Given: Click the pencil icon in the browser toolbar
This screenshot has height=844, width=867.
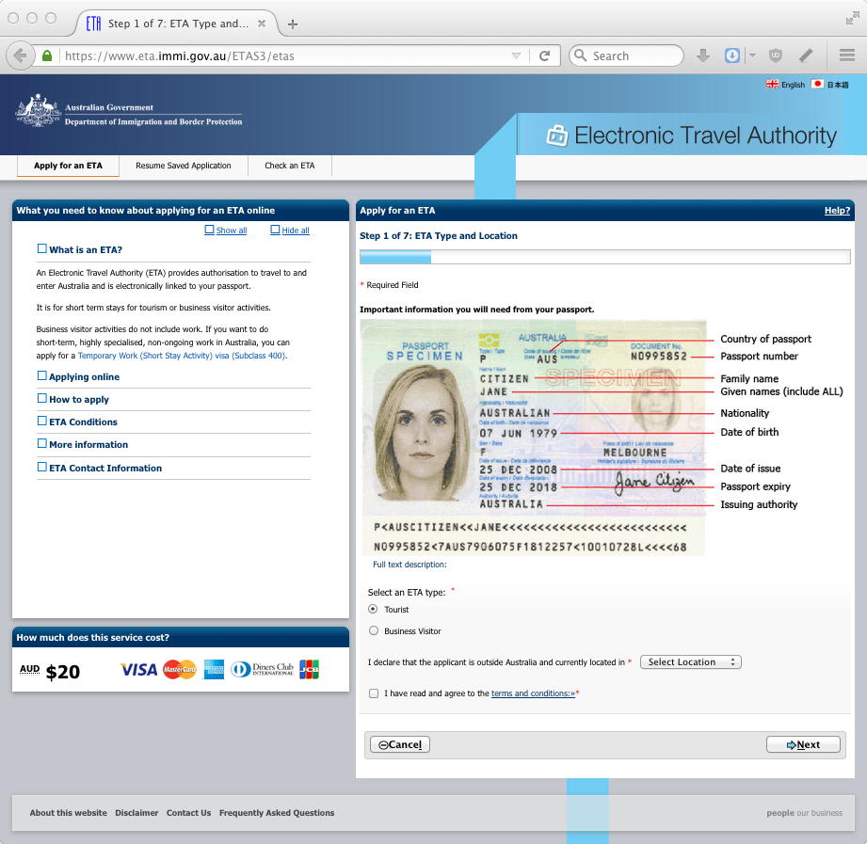Looking at the screenshot, I should pos(806,56).
